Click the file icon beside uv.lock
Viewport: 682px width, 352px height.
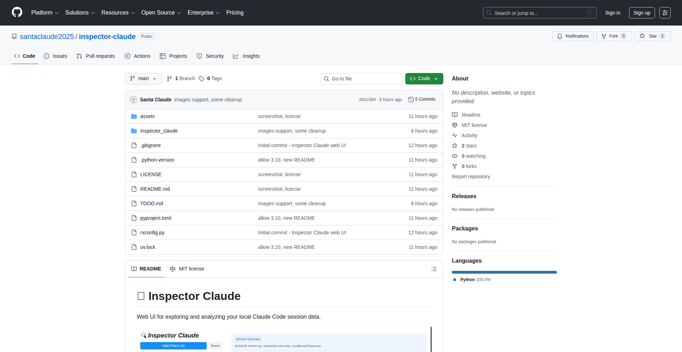click(134, 247)
